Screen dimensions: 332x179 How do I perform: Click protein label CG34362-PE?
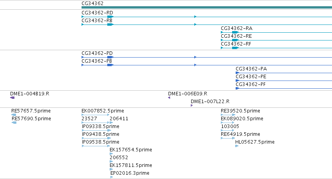click(x=251, y=77)
